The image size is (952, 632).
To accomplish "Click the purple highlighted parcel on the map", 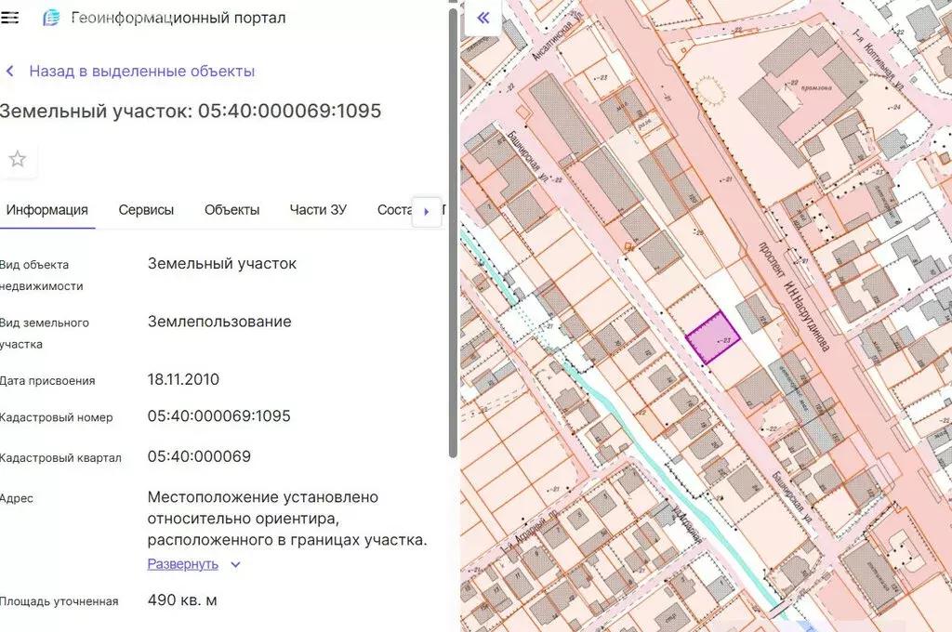I will [x=712, y=336].
